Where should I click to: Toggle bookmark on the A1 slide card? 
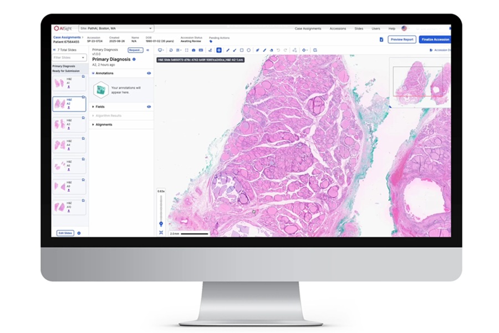tap(83, 77)
